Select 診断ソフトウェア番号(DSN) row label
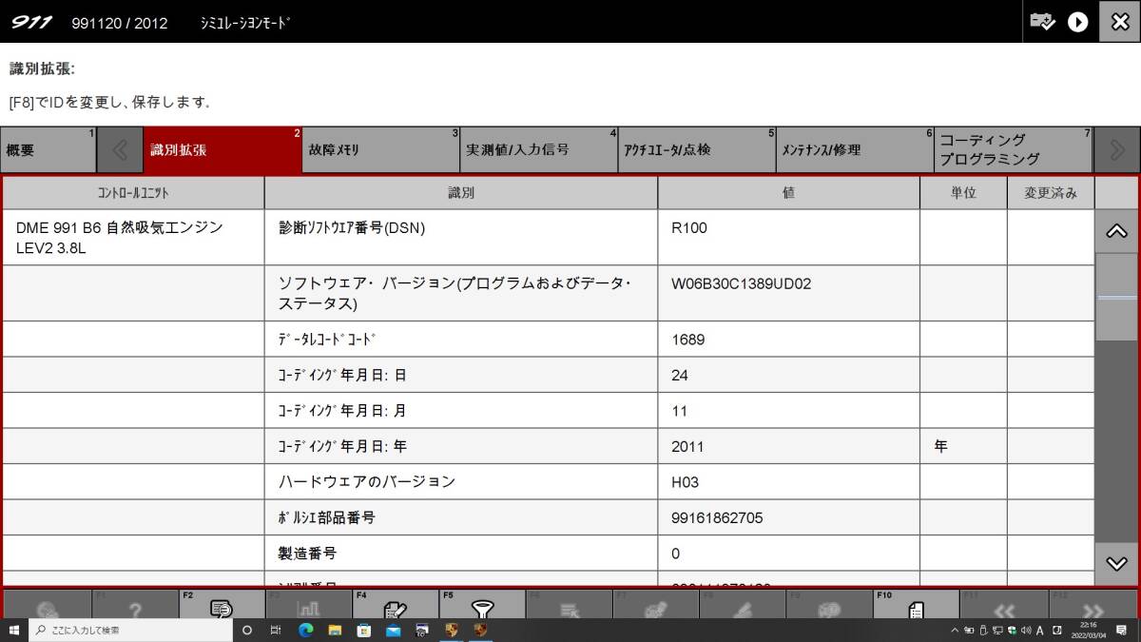This screenshot has height=642, width=1141. point(352,228)
